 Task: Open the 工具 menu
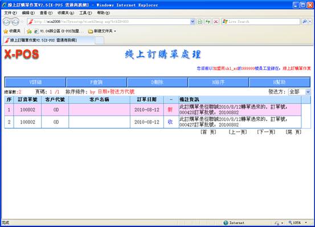(x=85, y=13)
